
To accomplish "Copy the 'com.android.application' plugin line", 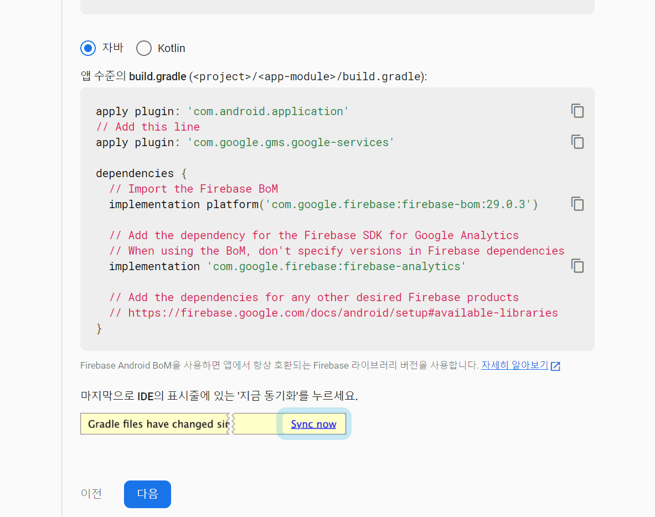I will 577,111.
